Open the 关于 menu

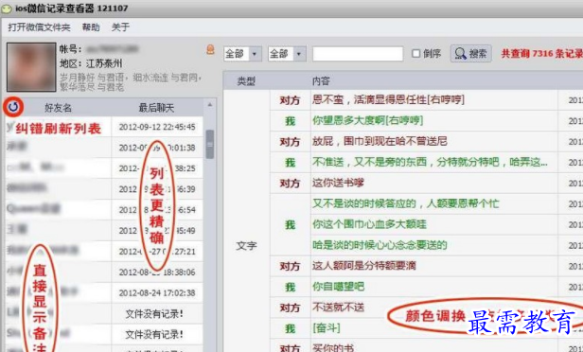120,27
